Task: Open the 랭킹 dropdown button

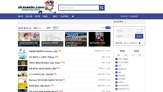Action: 56,28
